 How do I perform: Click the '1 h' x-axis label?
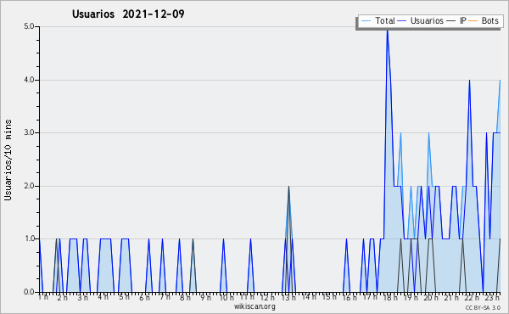tap(43, 297)
